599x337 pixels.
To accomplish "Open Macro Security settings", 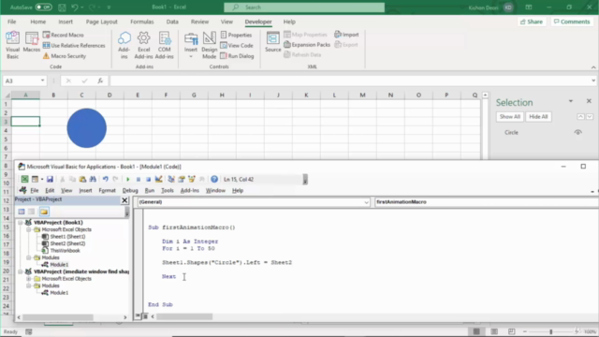I will (x=65, y=56).
